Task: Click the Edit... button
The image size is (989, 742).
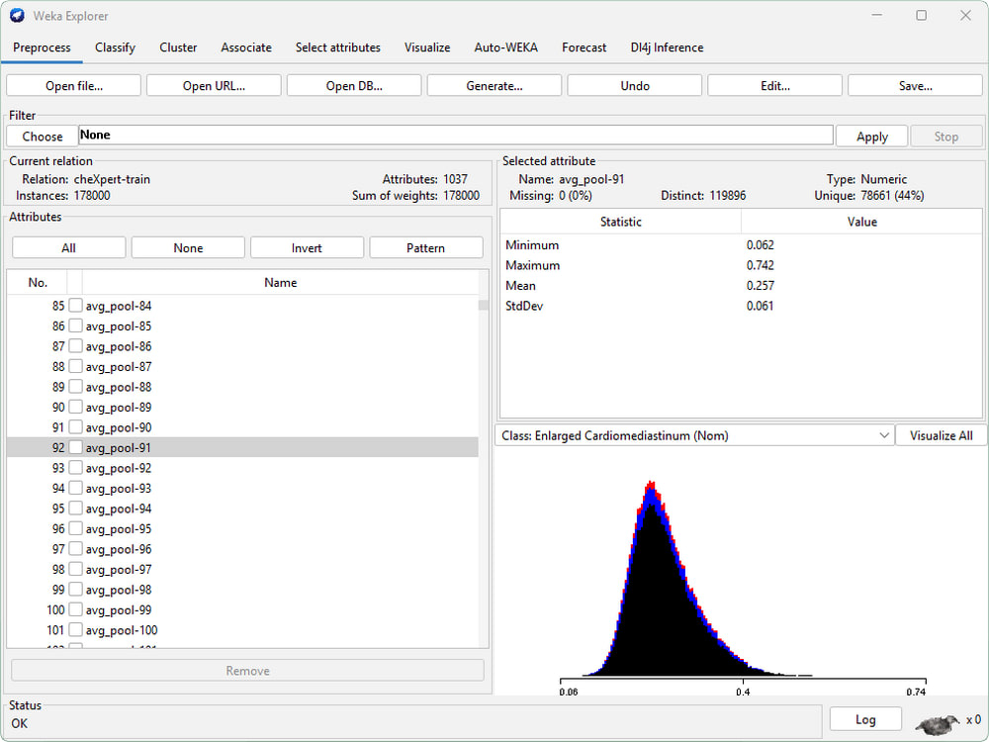Action: tap(775, 86)
